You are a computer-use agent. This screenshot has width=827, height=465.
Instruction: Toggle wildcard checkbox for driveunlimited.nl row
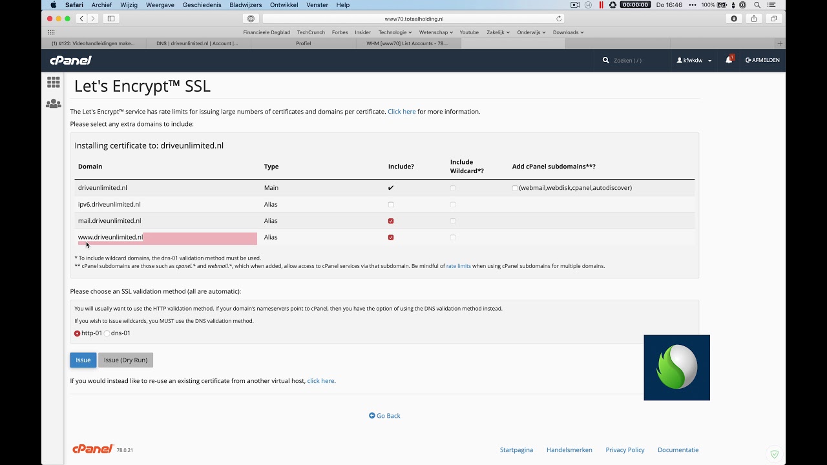(x=453, y=188)
